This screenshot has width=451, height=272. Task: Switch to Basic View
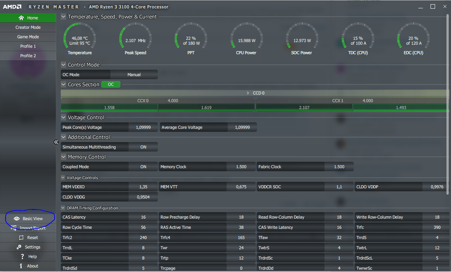[x=28, y=219]
